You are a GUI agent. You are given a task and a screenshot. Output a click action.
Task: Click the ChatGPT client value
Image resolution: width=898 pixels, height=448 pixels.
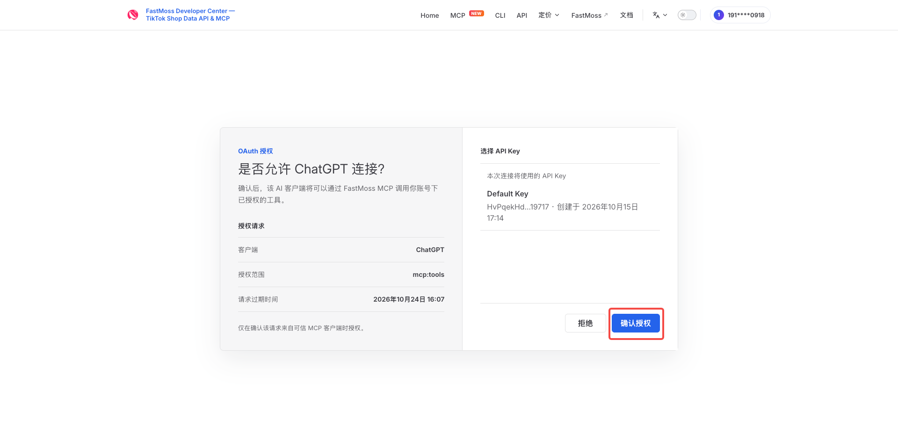point(430,250)
